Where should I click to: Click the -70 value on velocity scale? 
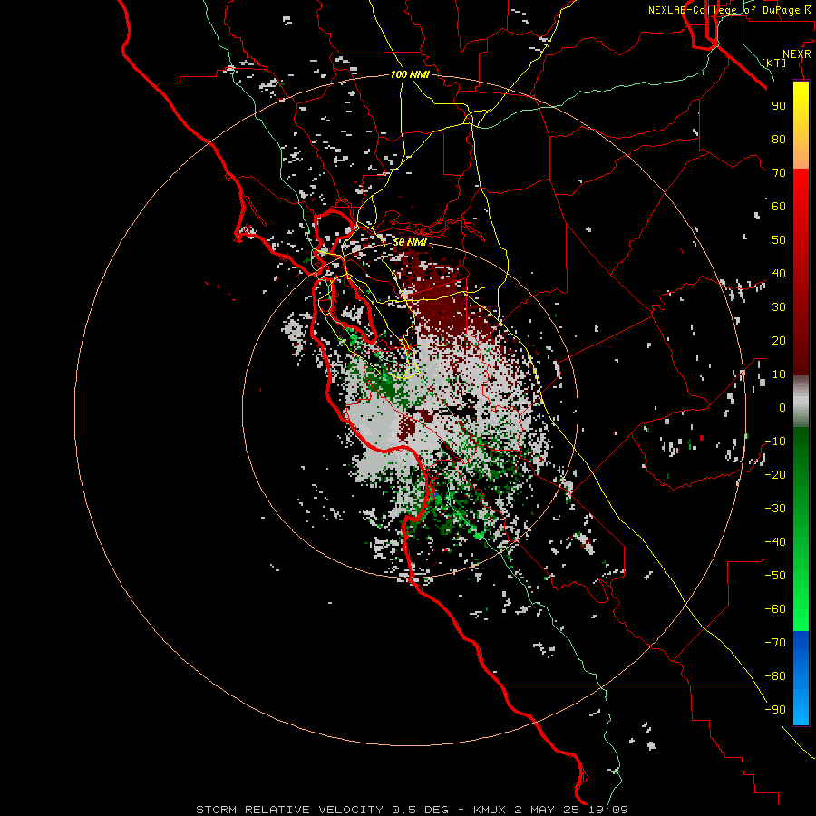[775, 643]
